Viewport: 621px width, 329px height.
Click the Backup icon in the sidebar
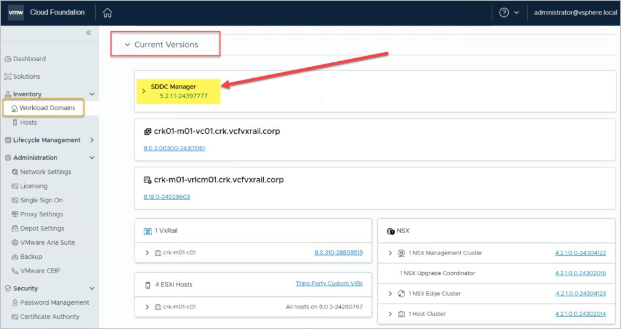pos(15,256)
